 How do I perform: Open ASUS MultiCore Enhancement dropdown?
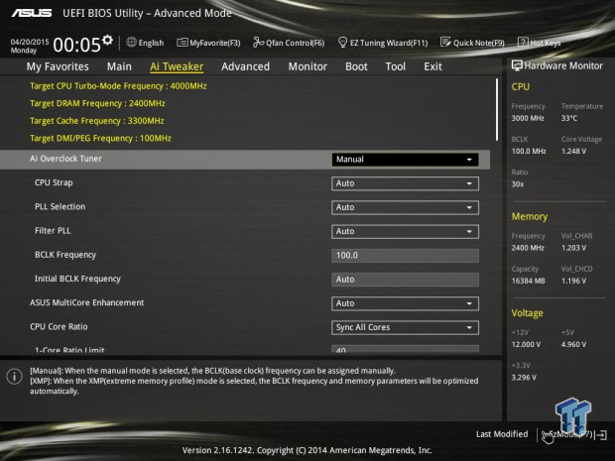coord(405,303)
